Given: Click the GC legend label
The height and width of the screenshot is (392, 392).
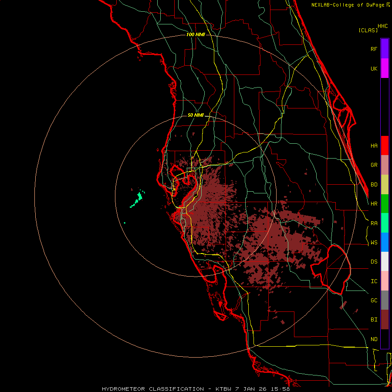Looking at the screenshot, I should pyautogui.click(x=374, y=301).
